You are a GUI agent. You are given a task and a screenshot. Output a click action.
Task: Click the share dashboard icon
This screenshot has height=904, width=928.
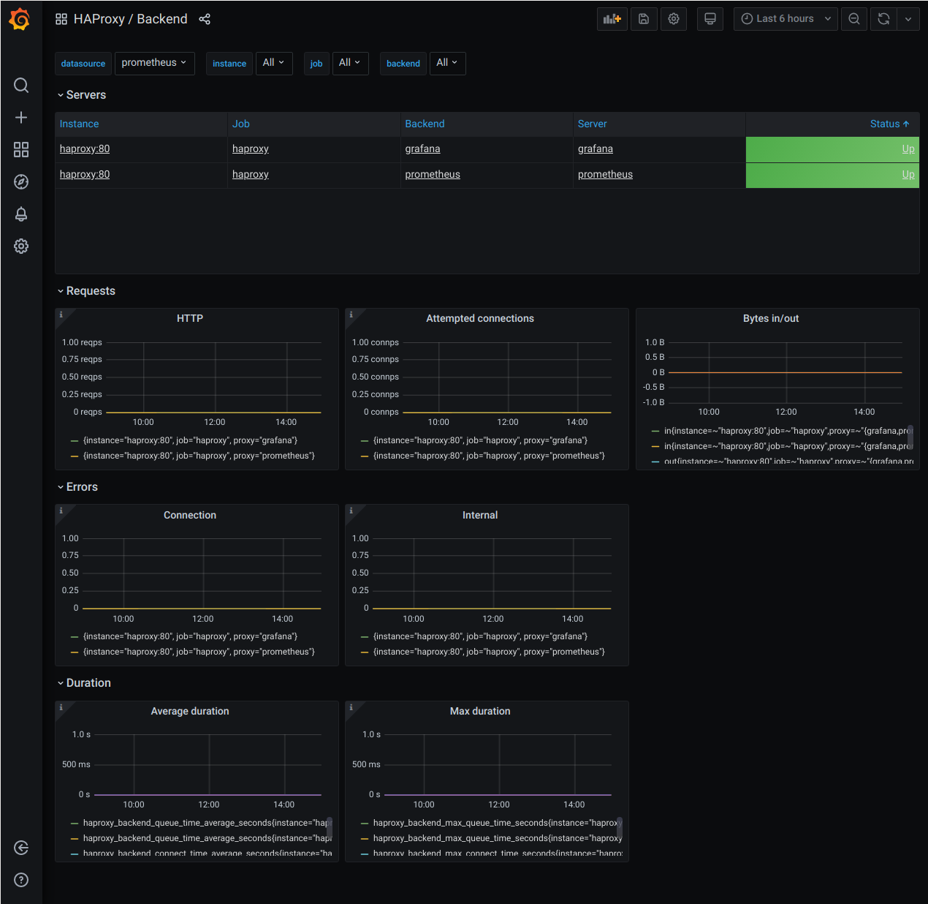[205, 19]
